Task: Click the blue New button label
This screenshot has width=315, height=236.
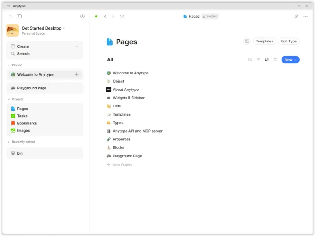Action: point(288,60)
